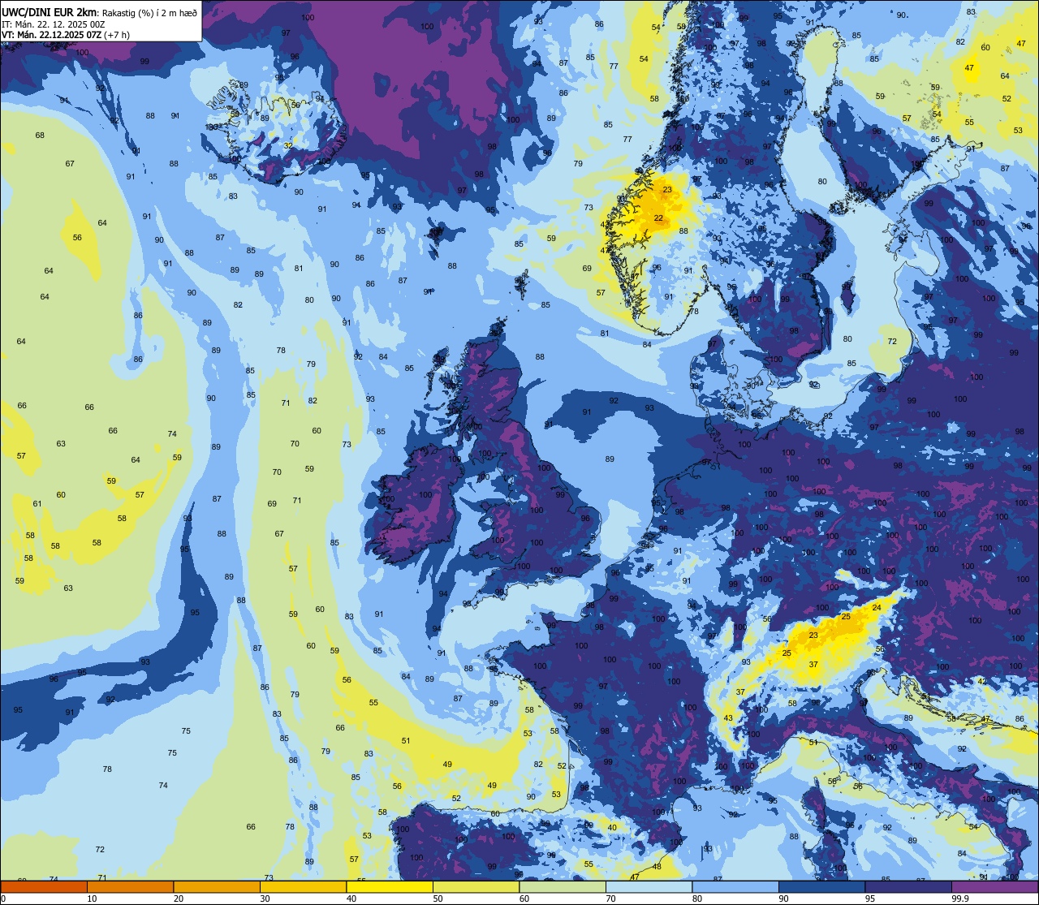Click the 20–30% amber legend segment
The image size is (1039, 905).
[217, 886]
